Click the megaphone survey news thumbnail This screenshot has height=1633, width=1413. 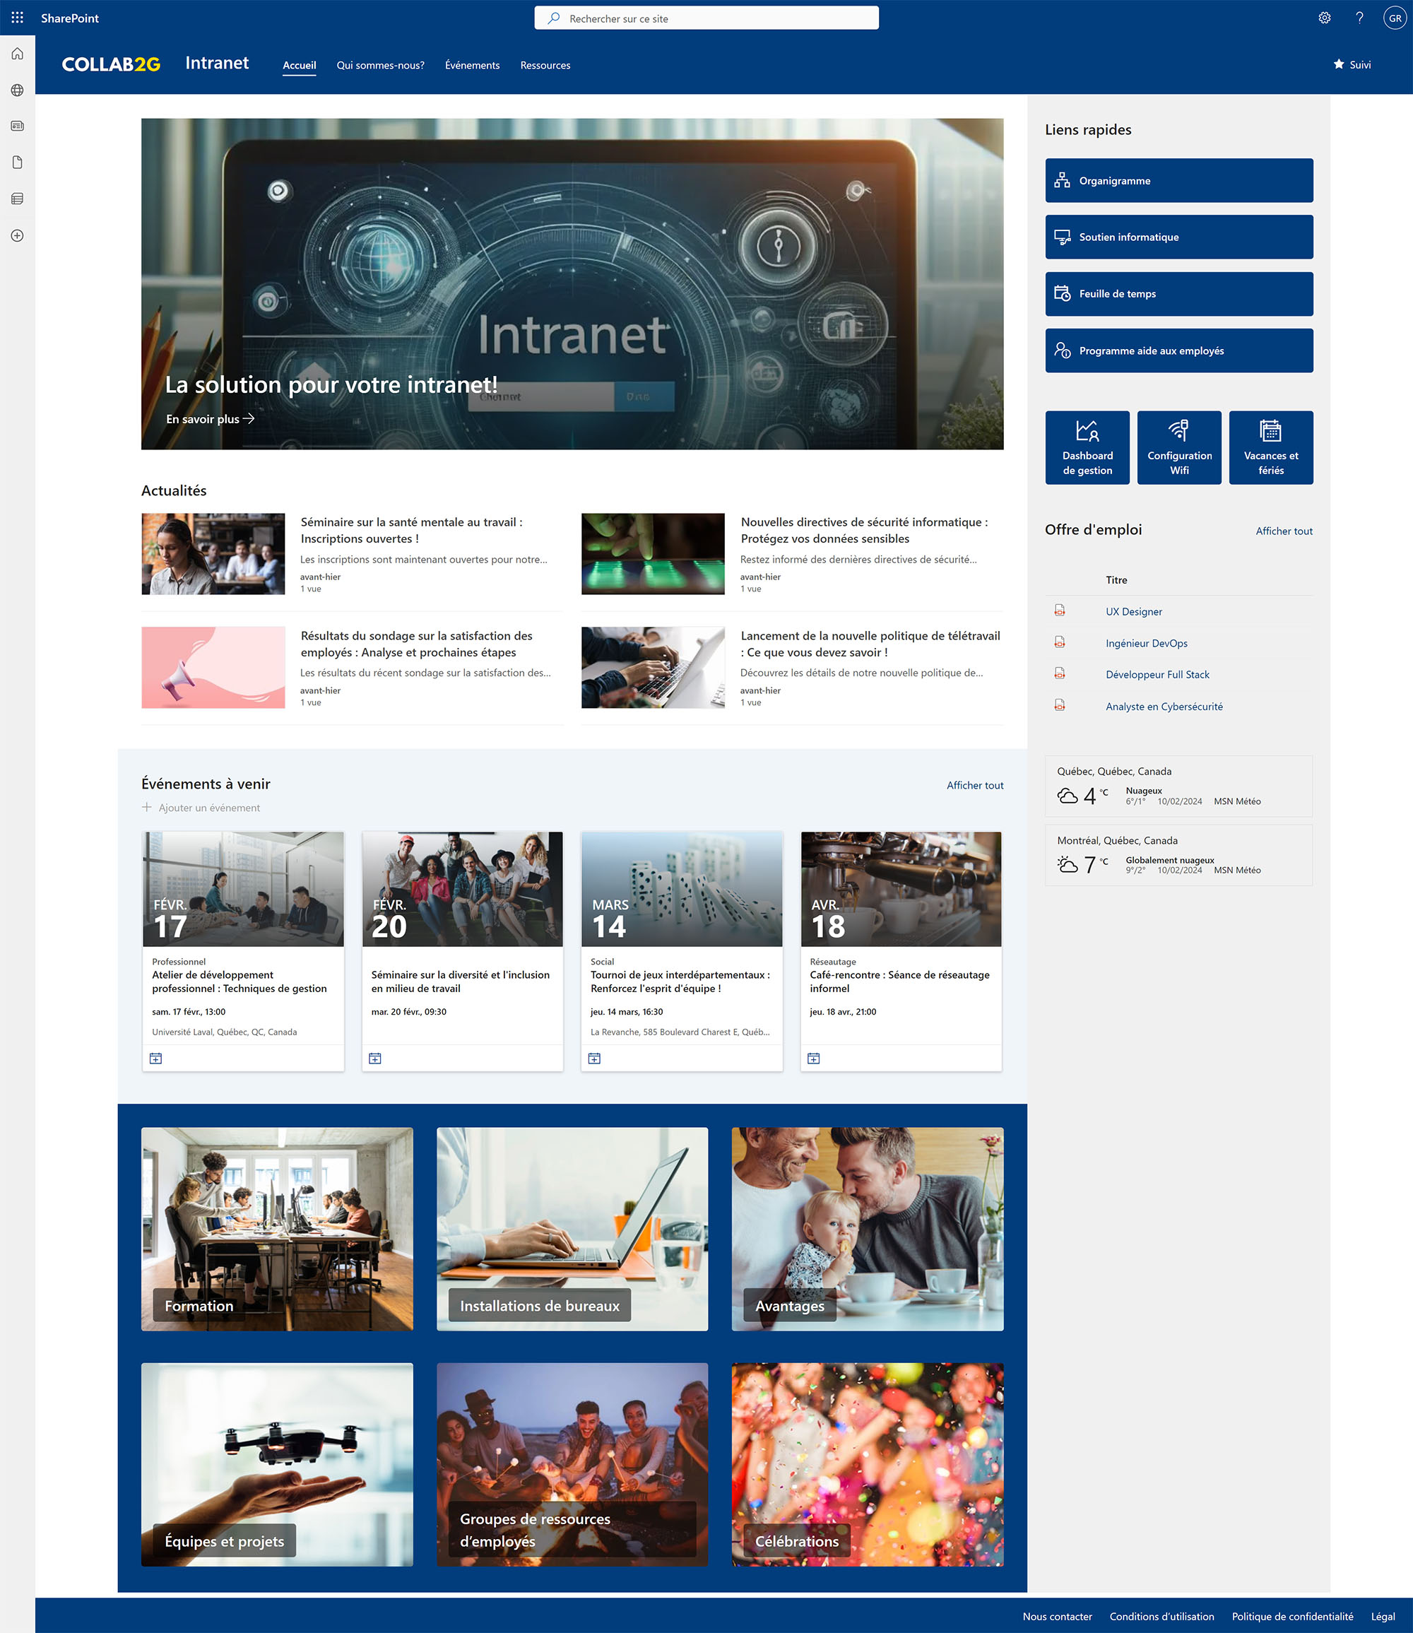pos(213,667)
